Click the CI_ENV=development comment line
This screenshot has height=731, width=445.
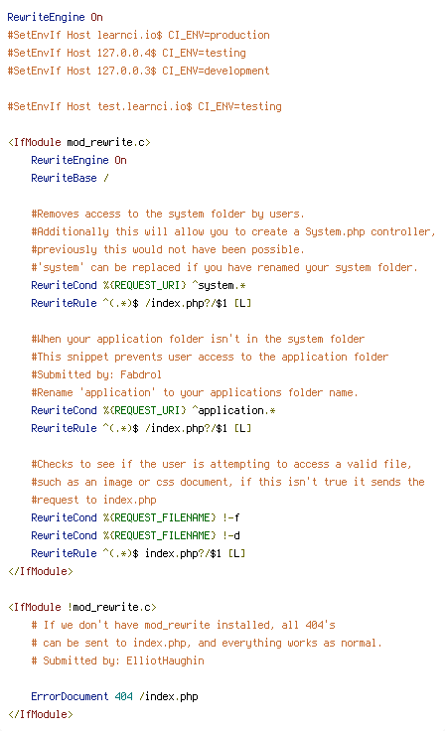pyautogui.click(x=138, y=71)
